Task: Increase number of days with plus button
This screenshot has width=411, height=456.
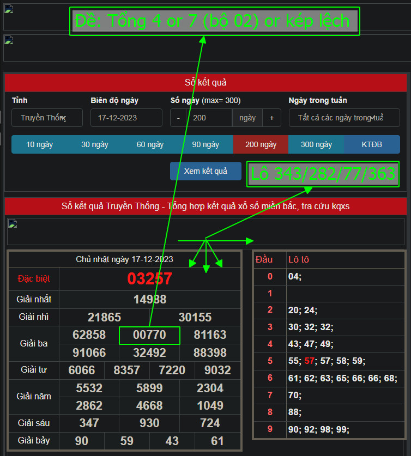Action: click(271, 118)
